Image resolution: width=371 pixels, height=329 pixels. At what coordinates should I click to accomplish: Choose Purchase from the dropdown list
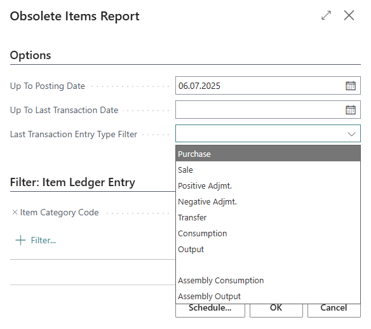[x=268, y=154]
